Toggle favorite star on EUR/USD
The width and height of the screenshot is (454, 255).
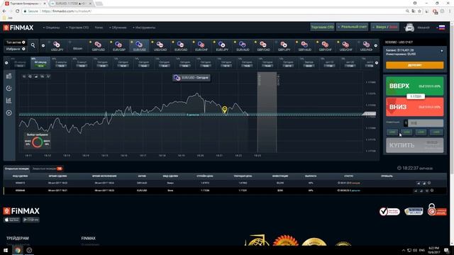coord(131,42)
